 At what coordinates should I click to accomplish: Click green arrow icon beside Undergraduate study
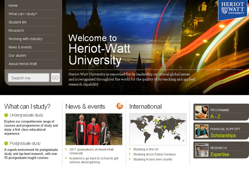[x=6, y=115]
